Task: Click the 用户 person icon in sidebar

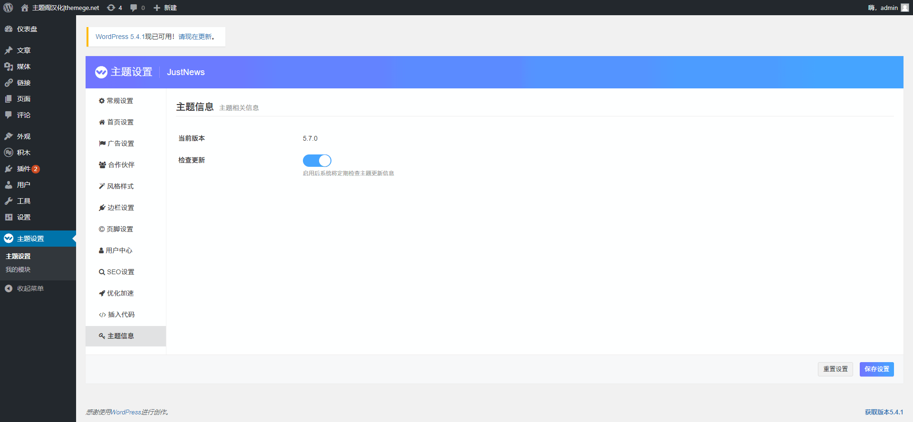Action: pyautogui.click(x=9, y=185)
